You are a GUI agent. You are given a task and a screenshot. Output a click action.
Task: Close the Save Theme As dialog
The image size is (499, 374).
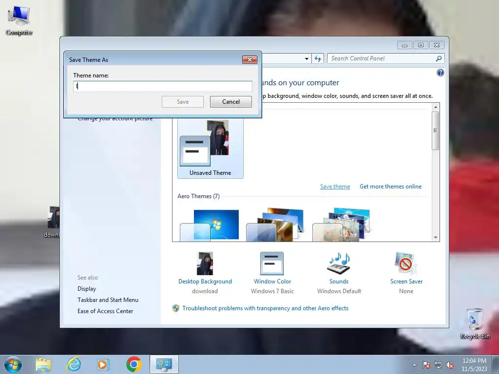[x=249, y=59]
